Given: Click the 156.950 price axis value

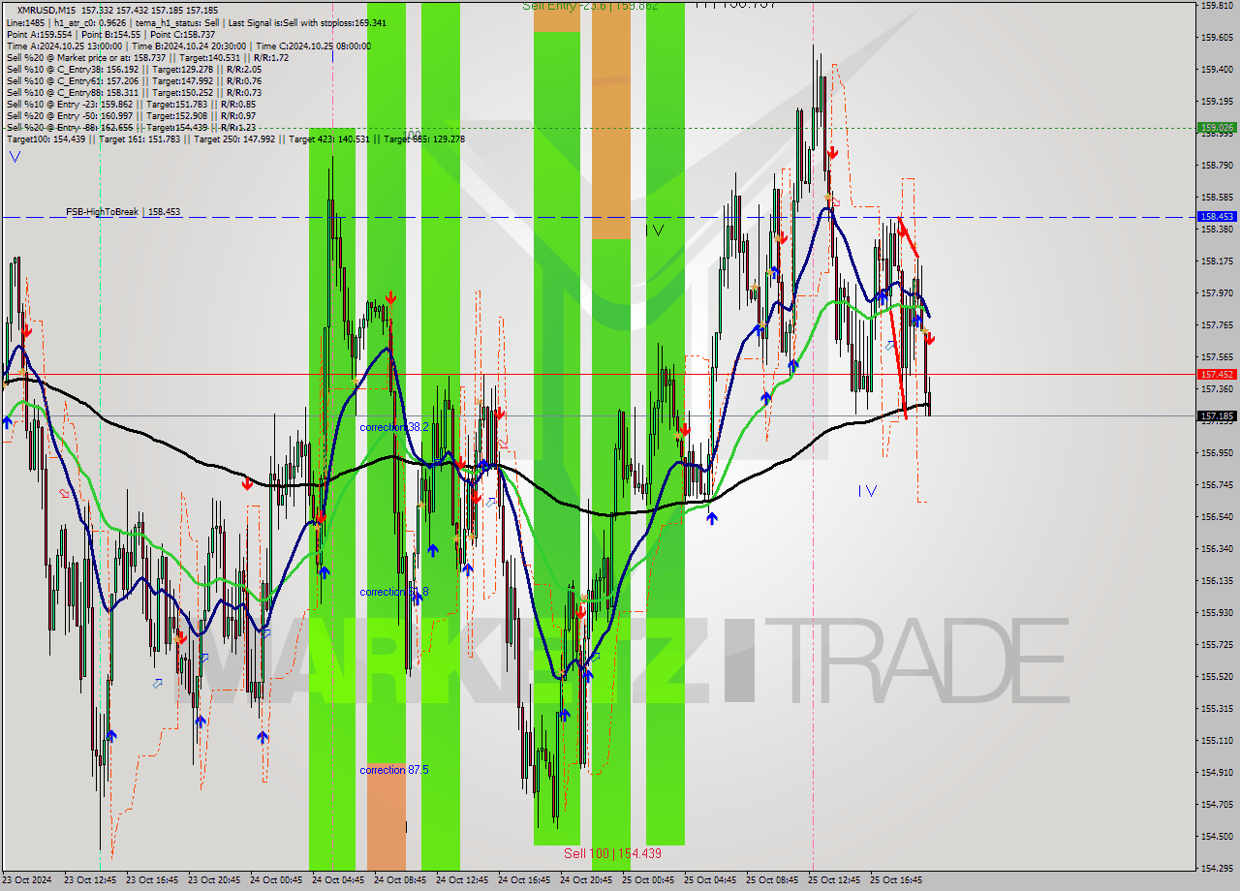Looking at the screenshot, I should point(1217,452).
